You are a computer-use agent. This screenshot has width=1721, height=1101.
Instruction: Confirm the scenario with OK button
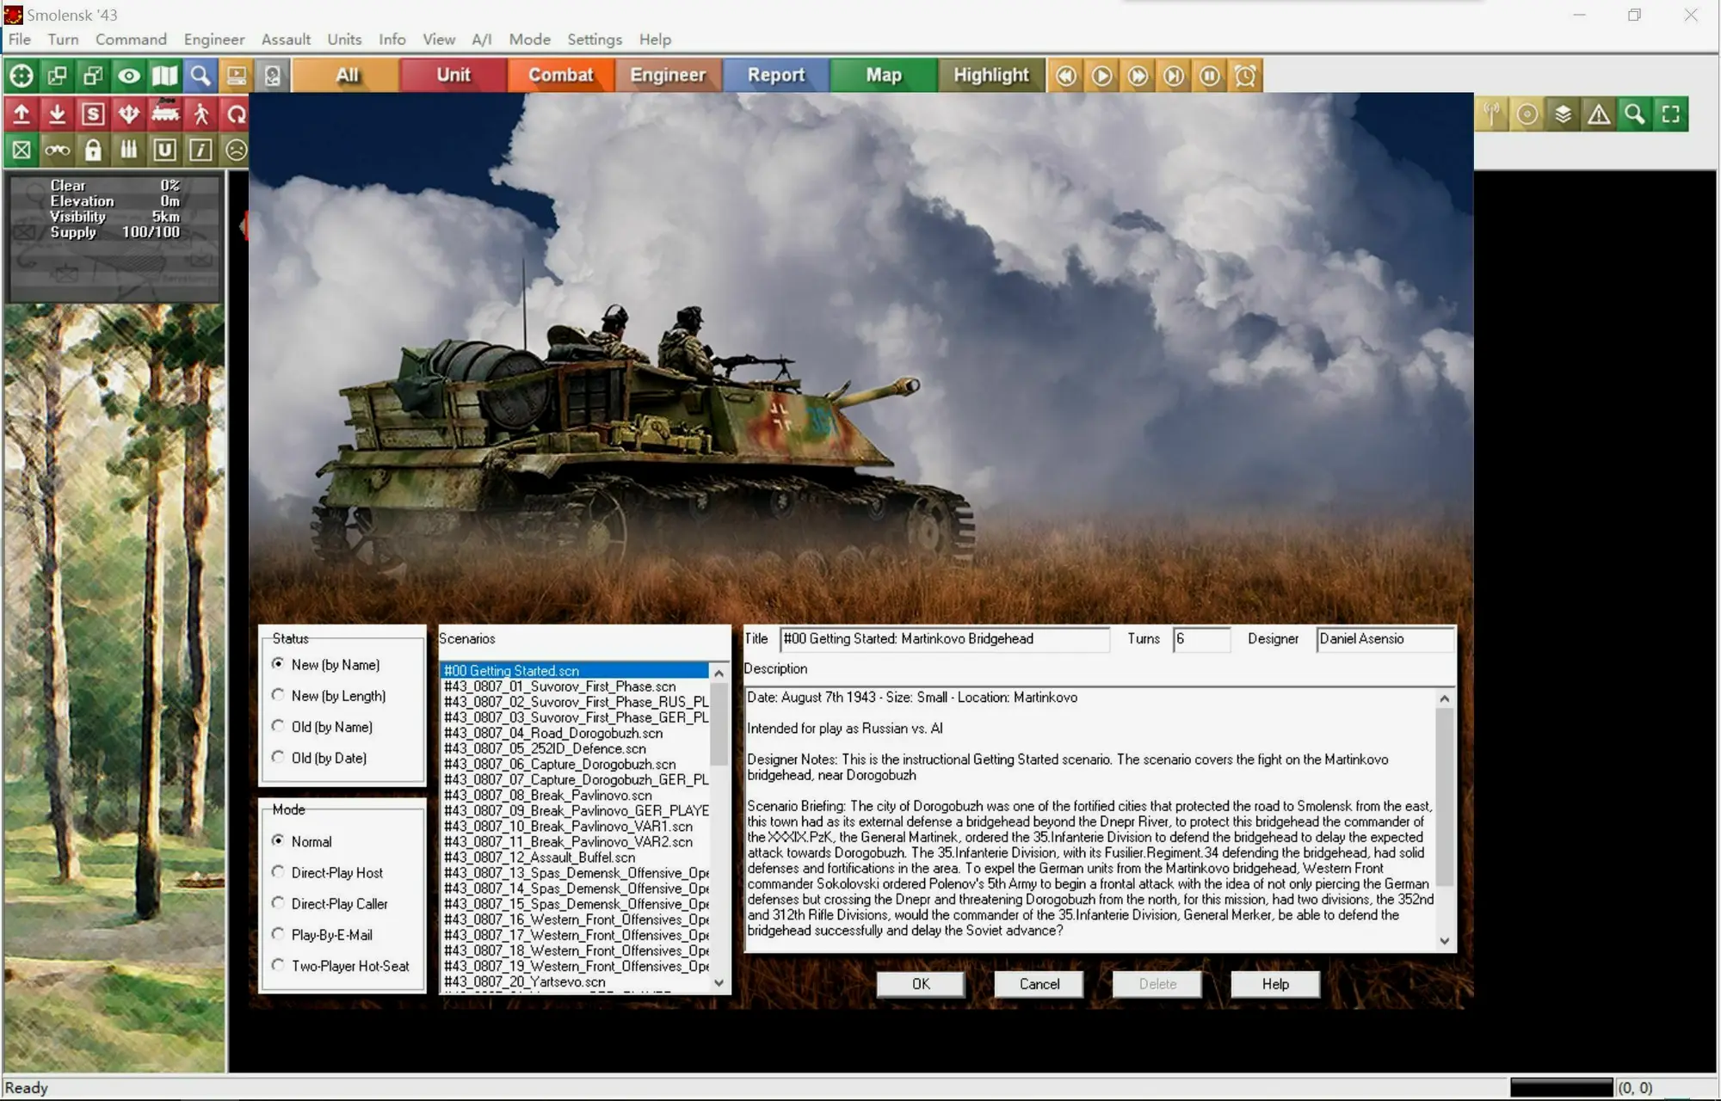click(921, 984)
